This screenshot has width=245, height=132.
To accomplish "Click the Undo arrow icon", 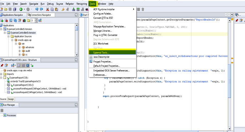I will 36,9.
